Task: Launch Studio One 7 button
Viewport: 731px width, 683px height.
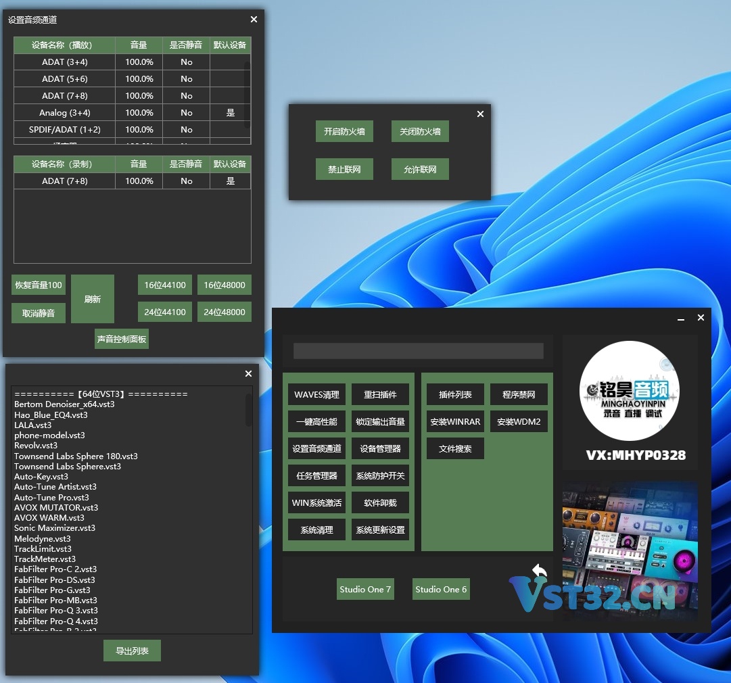Action: [365, 589]
